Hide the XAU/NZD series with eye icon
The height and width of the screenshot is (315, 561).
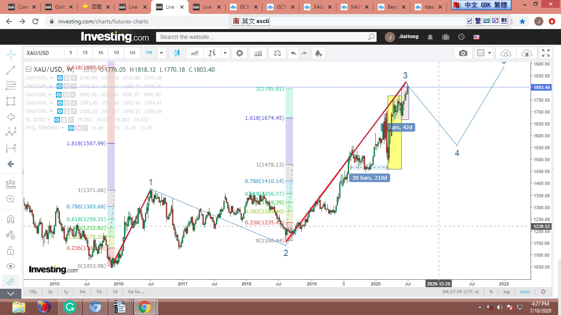[x=60, y=78]
